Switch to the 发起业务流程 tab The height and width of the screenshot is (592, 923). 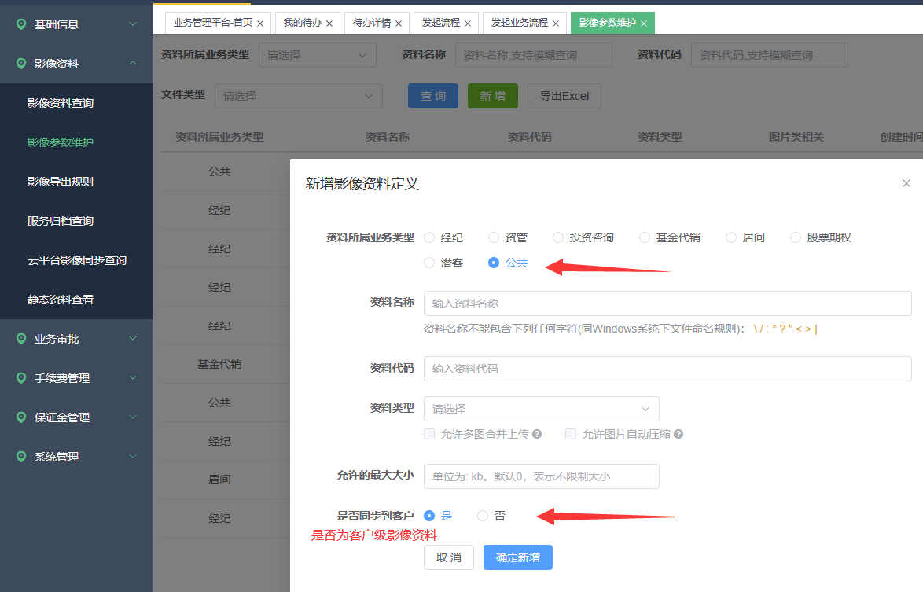point(519,23)
